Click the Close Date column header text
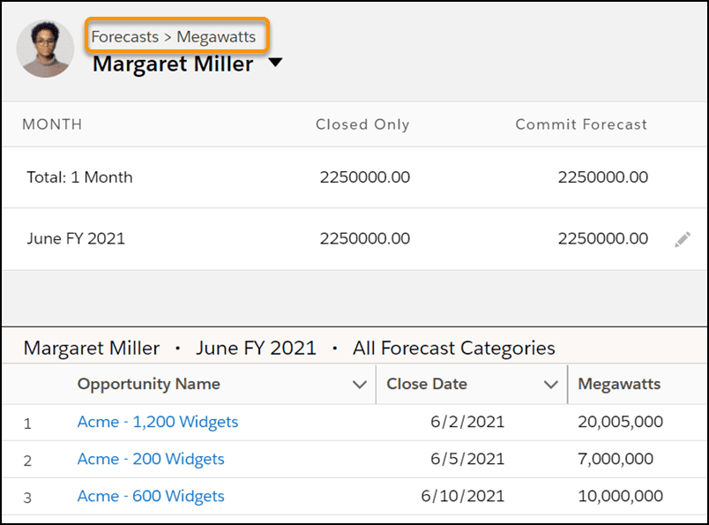Screen dimensions: 709x525 click(427, 384)
